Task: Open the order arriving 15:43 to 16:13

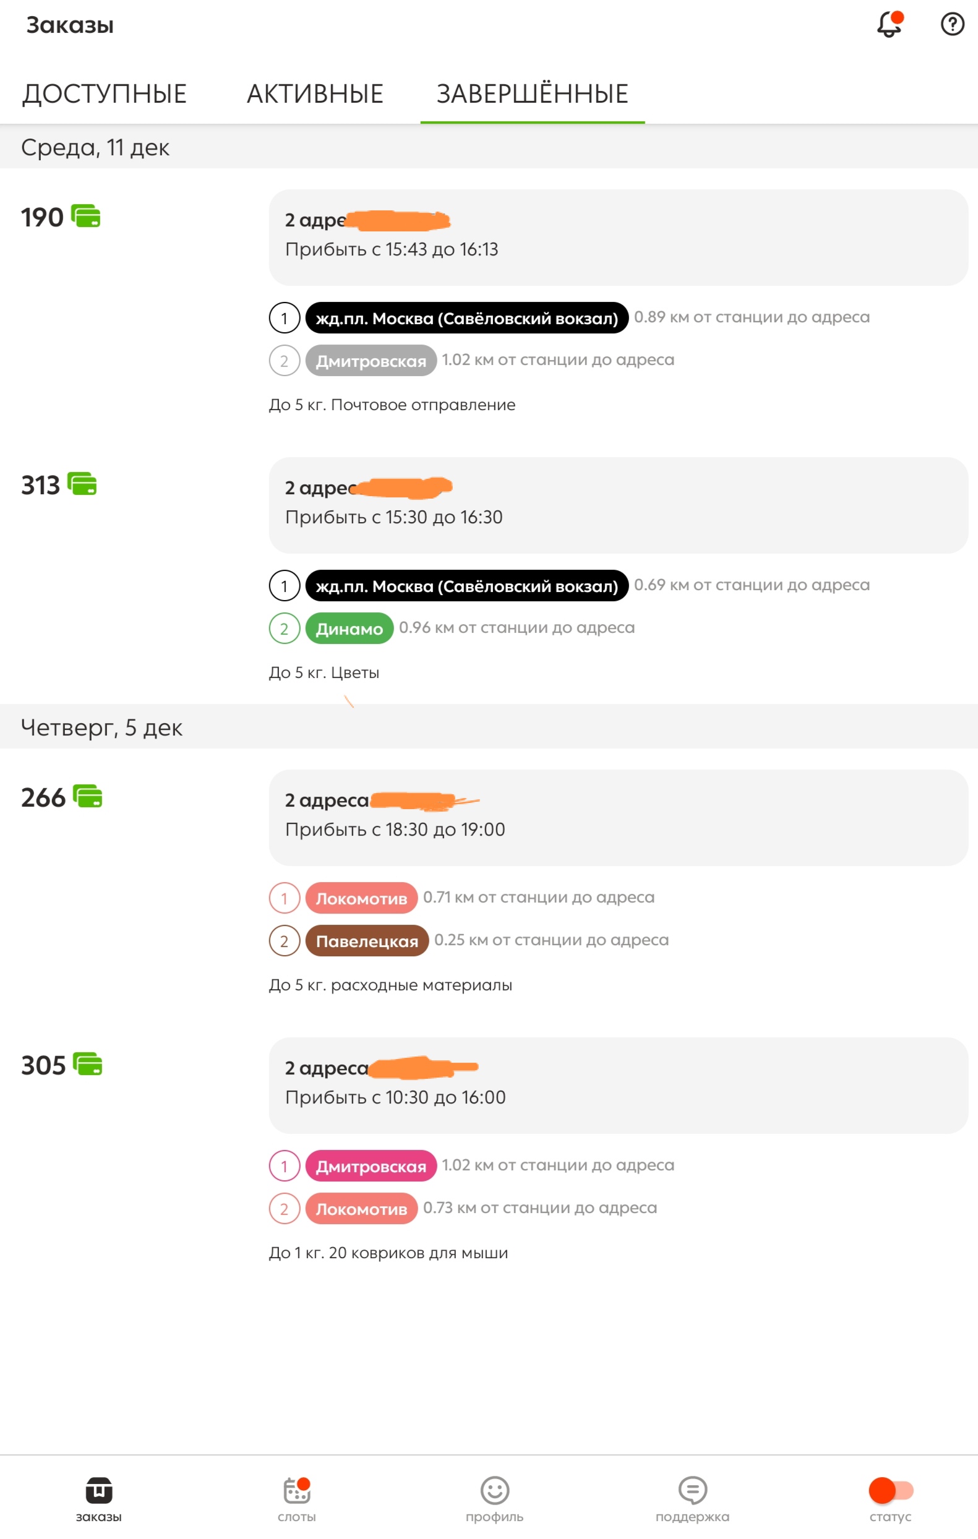Action: click(x=618, y=237)
